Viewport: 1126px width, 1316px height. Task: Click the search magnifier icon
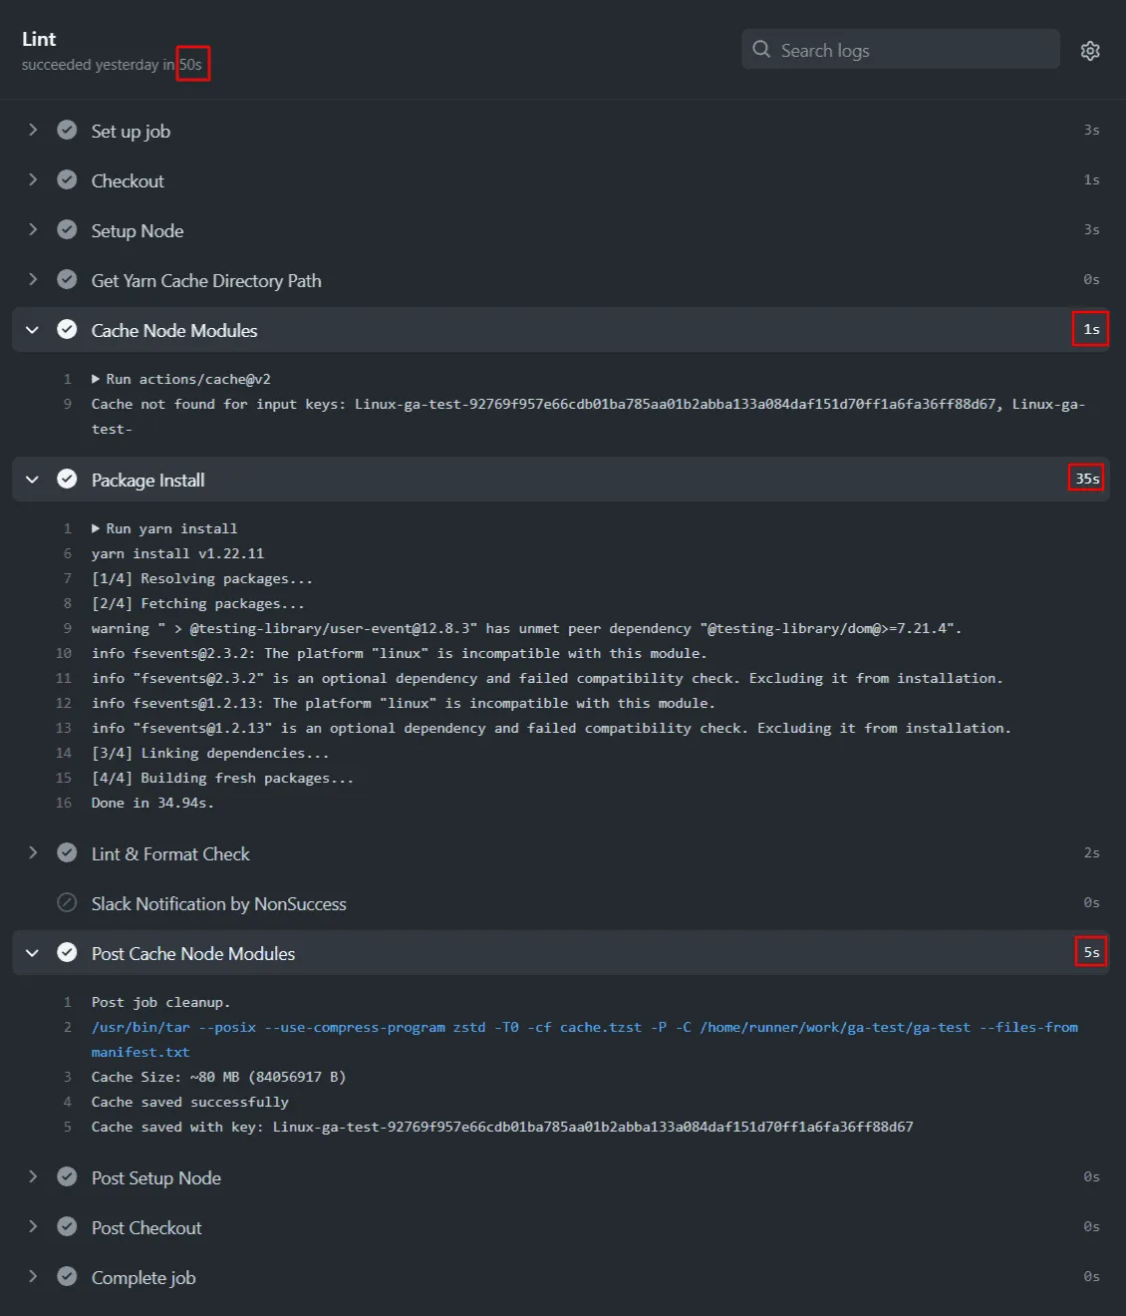761,50
